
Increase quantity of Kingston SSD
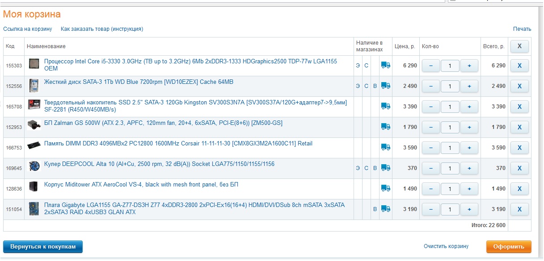[469, 107]
